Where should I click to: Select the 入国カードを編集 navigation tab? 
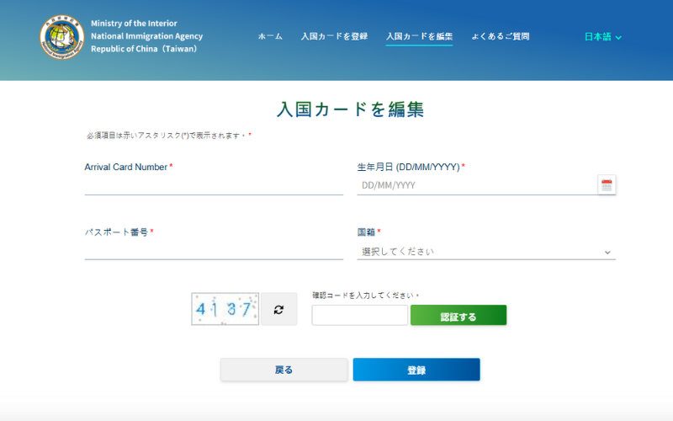[419, 37]
